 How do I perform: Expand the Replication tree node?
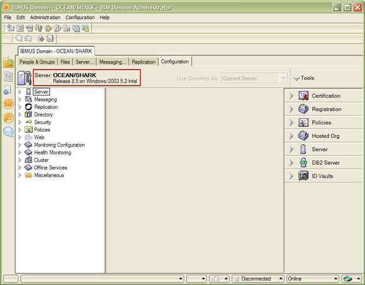tap(20, 107)
